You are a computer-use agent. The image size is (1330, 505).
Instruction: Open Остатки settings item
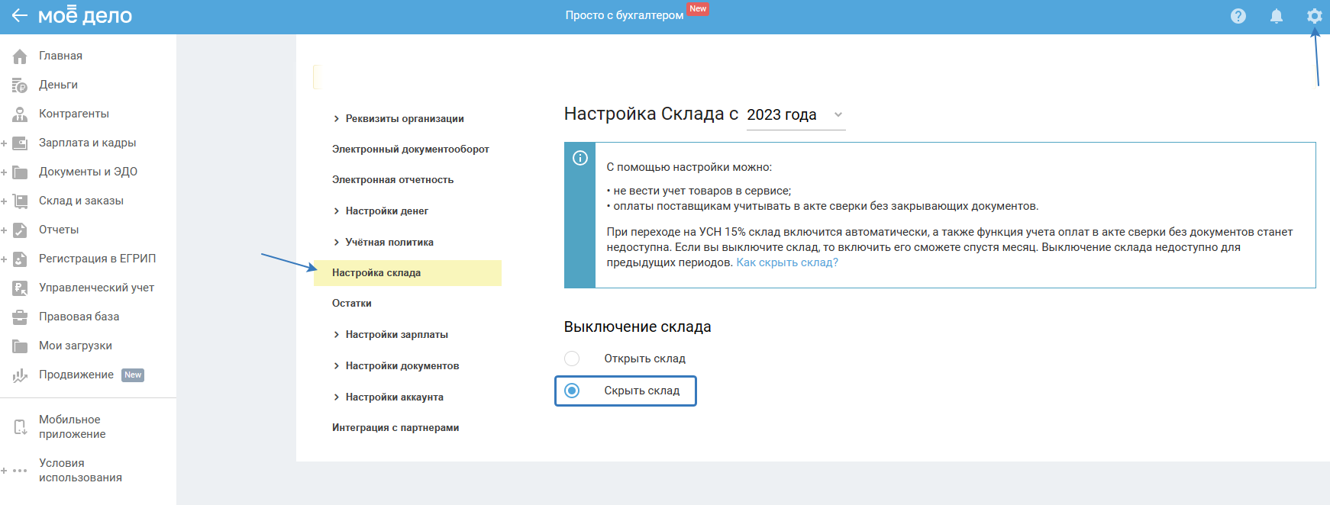point(352,304)
